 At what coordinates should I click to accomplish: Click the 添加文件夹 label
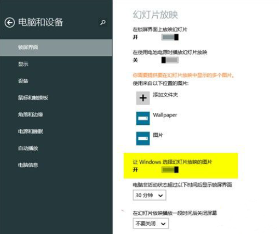[x=166, y=95]
